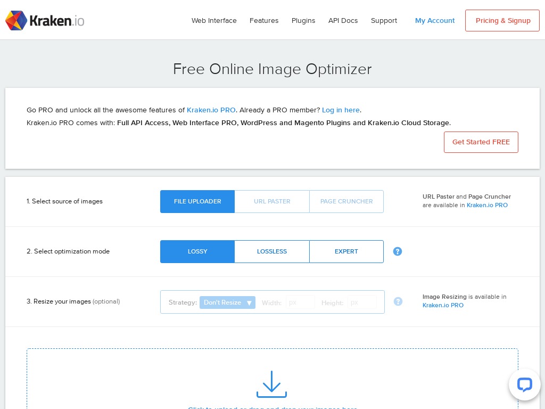Click the optimization mode help icon

(397, 251)
